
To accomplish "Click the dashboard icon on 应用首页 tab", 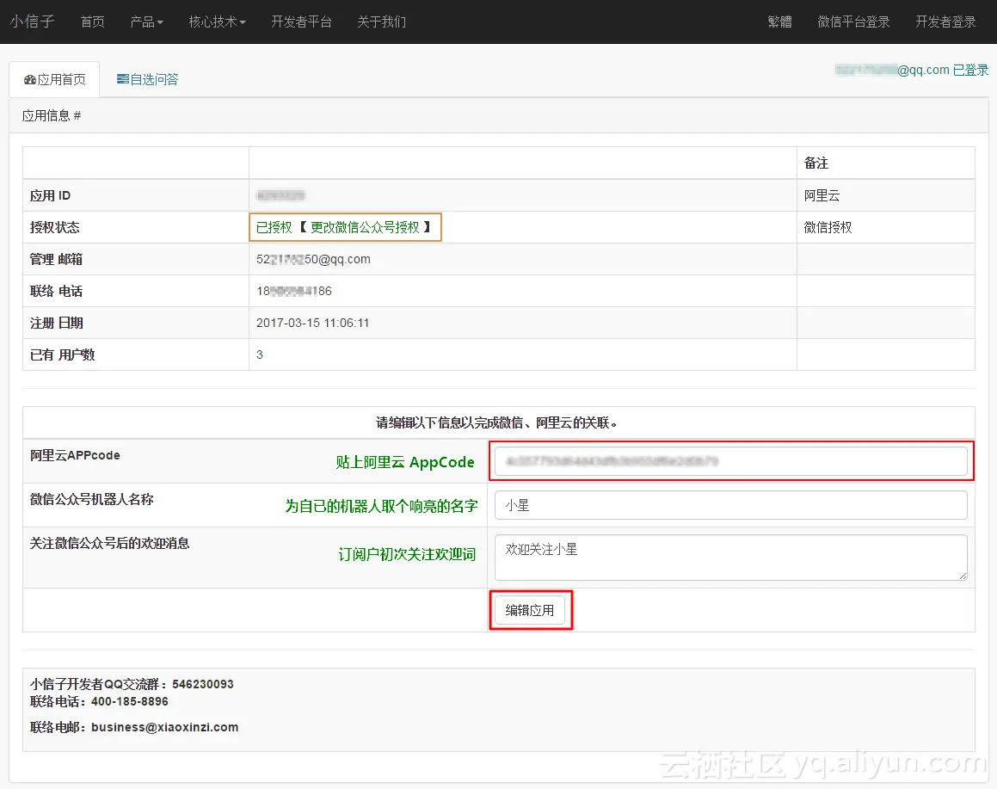I will tap(30, 79).
